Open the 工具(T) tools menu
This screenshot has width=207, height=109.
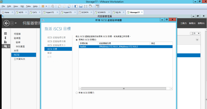click(x=183, y=23)
